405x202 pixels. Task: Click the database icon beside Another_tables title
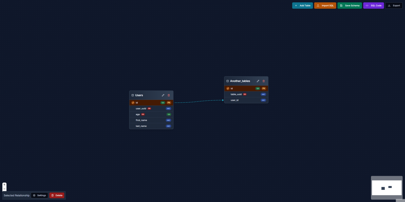(228, 81)
